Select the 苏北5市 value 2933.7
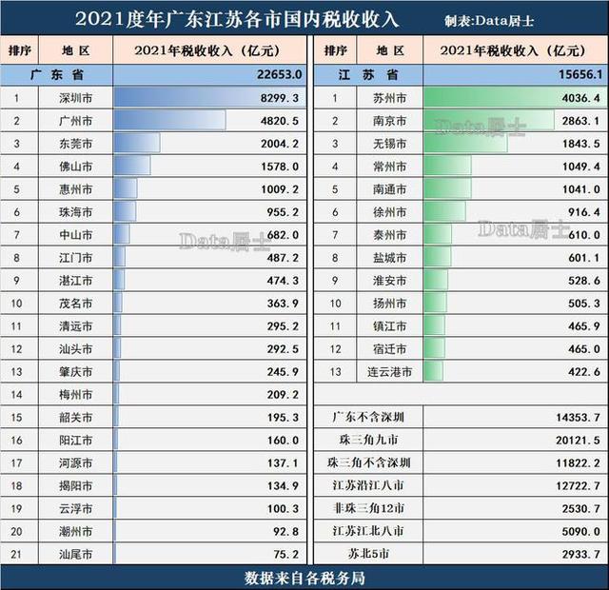Viewport: 609px width, 590px height. 580,554
